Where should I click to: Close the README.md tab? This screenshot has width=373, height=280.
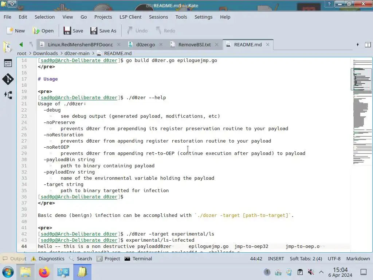(268, 44)
